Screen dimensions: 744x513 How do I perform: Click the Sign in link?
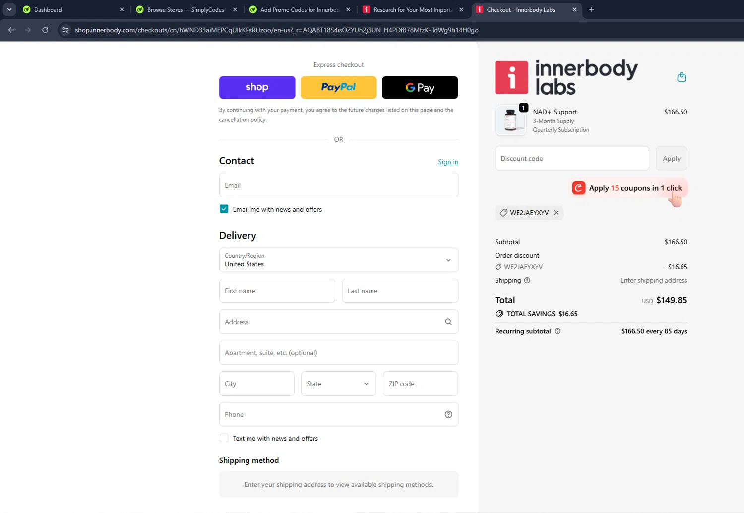pyautogui.click(x=448, y=162)
